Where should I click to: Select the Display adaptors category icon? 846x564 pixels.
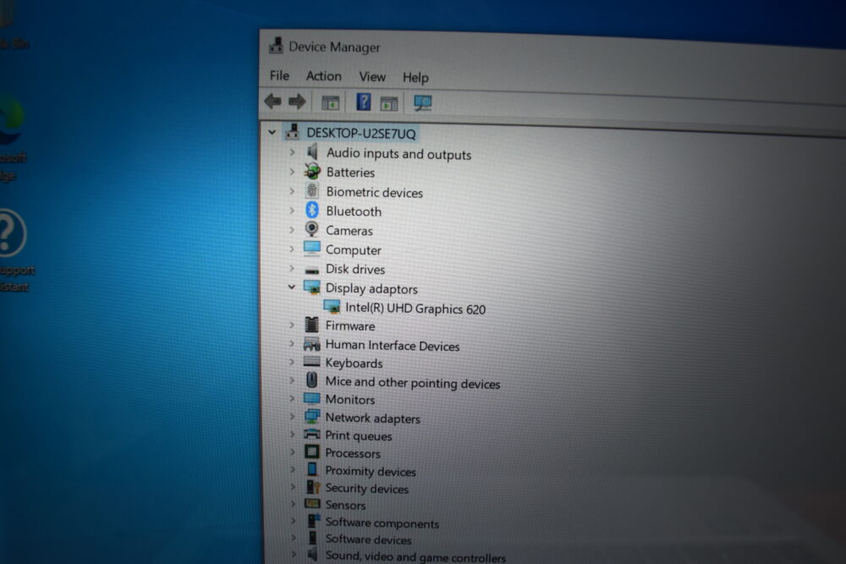pos(312,287)
